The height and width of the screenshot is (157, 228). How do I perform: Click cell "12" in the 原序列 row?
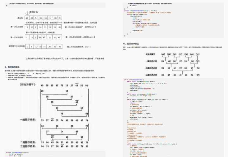tap(27, 18)
